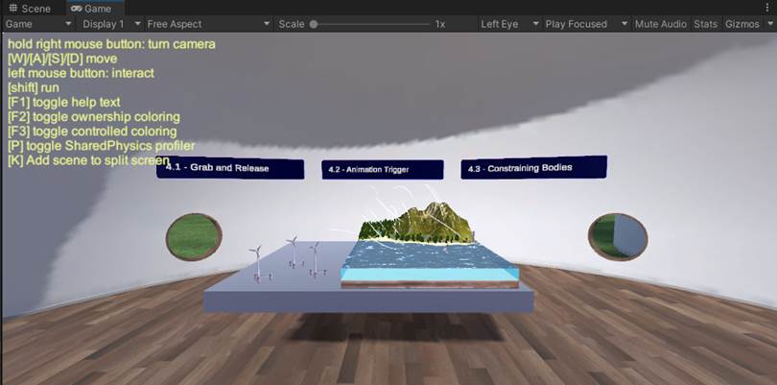
Task: Toggle the Gizmos button
Action: coord(742,24)
